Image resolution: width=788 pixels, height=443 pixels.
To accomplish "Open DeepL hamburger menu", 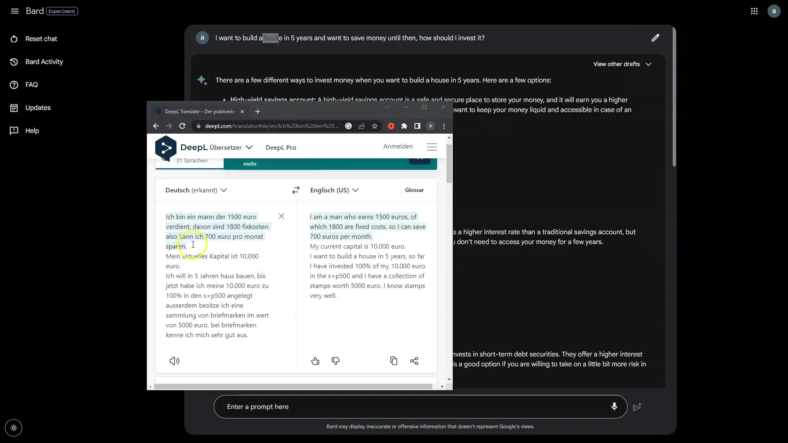I will pyautogui.click(x=432, y=147).
